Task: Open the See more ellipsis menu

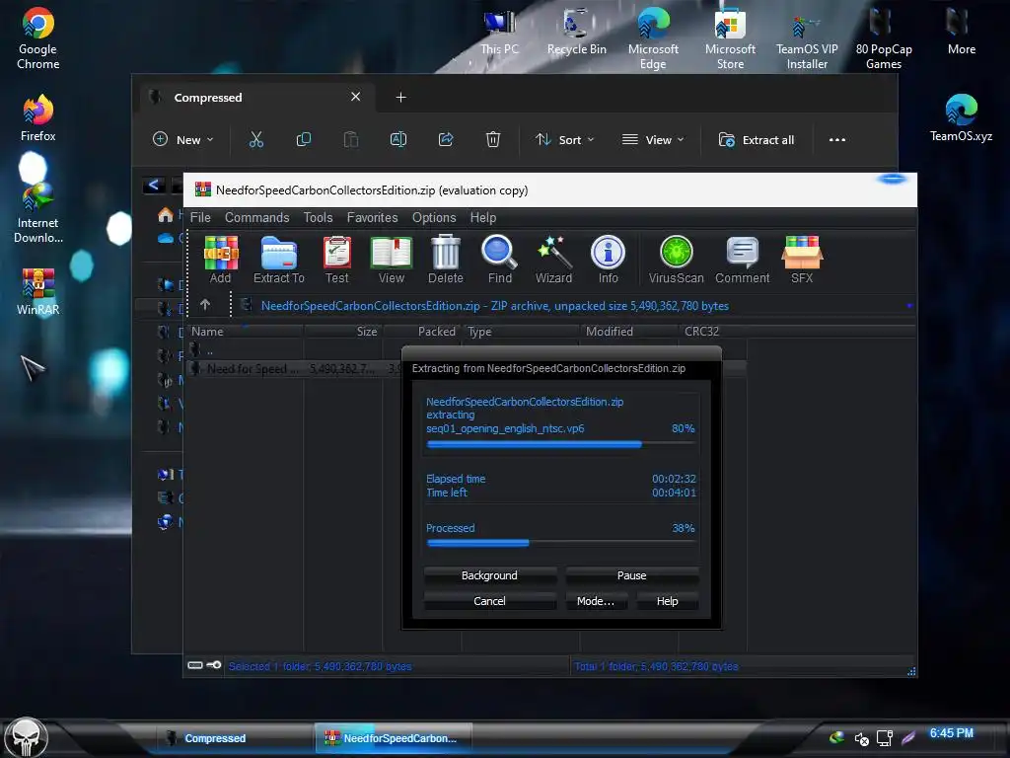Action: pos(836,140)
